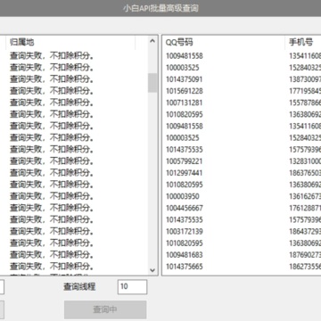Select the row with QQ 1004456667
Screen dimensions: 321x321
click(242, 208)
